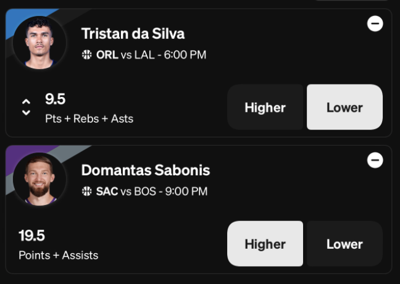Remove Domantas Sabonis pick with minus icon
The width and height of the screenshot is (400, 284).
pyautogui.click(x=375, y=161)
